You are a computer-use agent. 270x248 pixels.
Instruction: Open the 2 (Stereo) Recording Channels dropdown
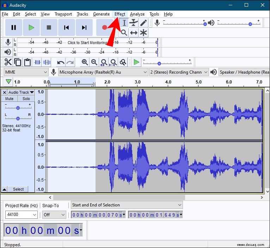point(179,72)
